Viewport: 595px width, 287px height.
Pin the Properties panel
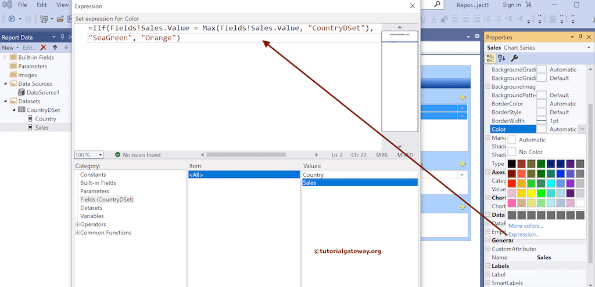[x=580, y=37]
